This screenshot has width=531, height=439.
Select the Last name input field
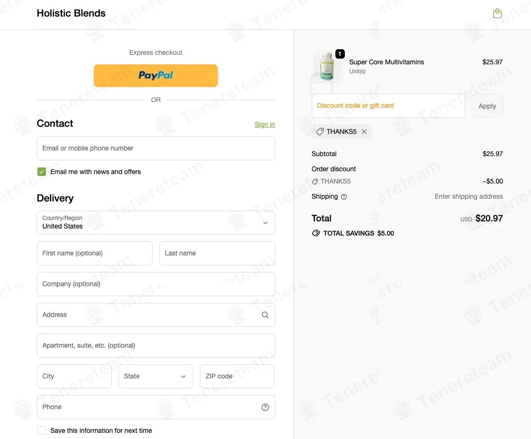217,254
